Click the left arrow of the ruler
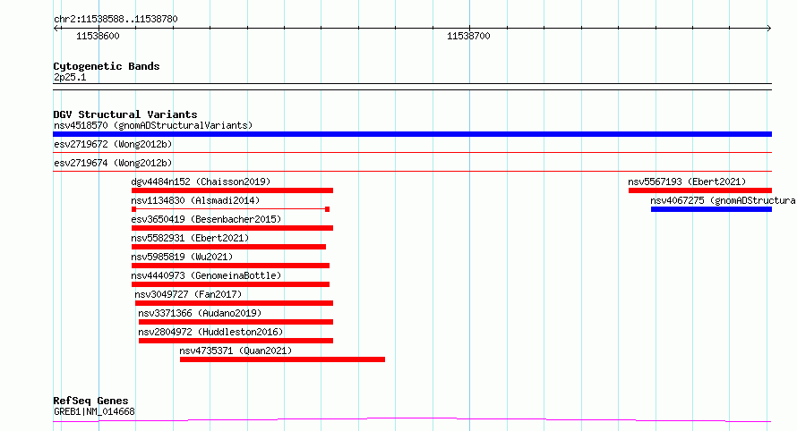Screen dimensions: 797x431 pyautogui.click(x=56, y=29)
